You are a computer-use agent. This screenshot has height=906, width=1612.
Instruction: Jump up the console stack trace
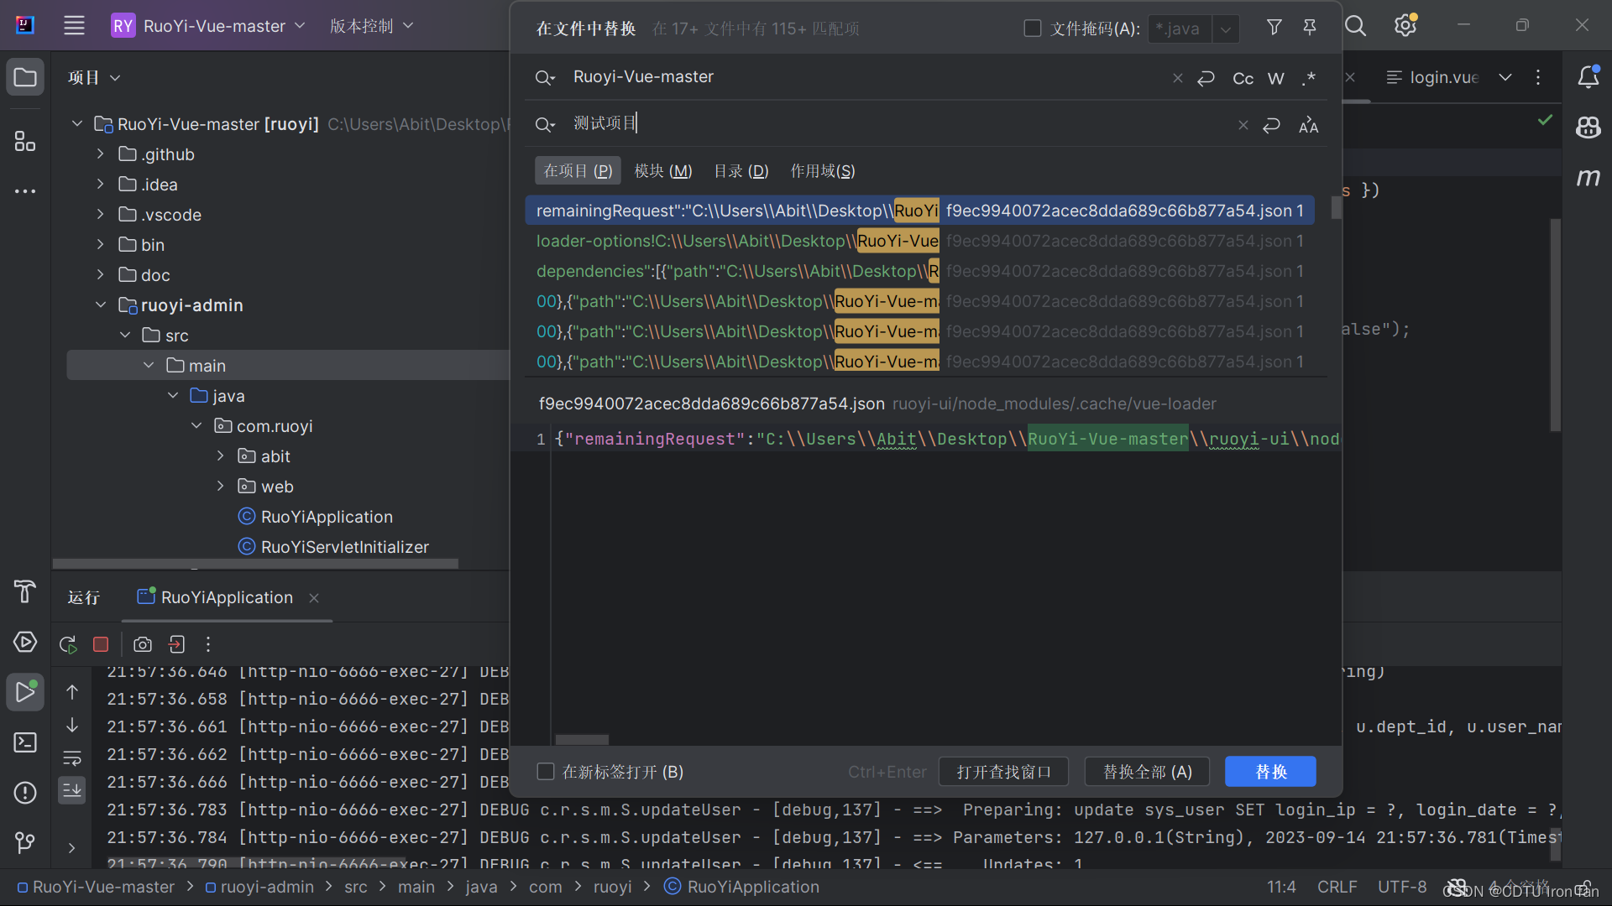coord(72,692)
